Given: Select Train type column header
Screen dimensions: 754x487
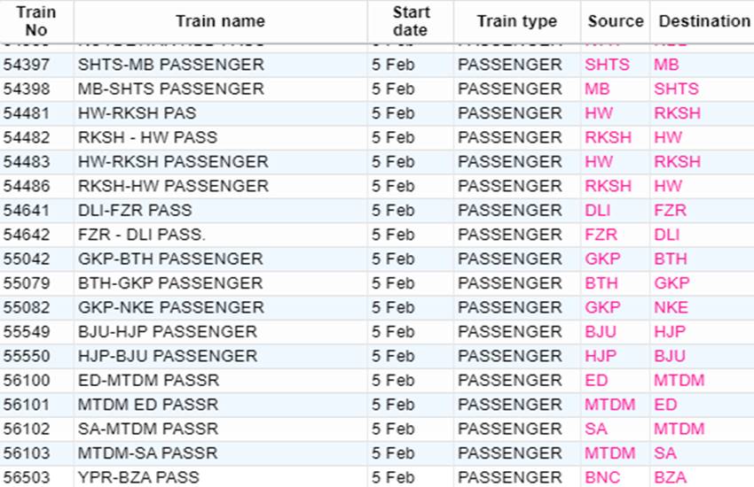Looking at the screenshot, I should 517,21.
